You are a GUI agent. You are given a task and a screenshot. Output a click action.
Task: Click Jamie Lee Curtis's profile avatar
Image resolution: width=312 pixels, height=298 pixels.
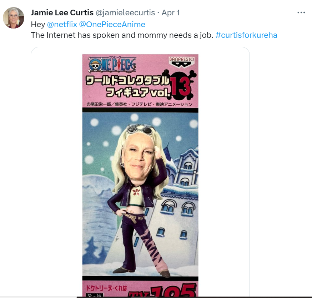coord(14,18)
